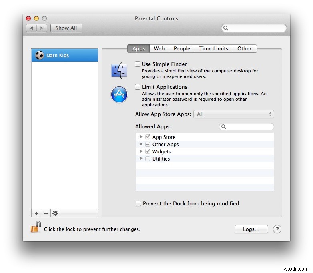Click the Allowed Apps search field
313x273 pixels.
247,127
